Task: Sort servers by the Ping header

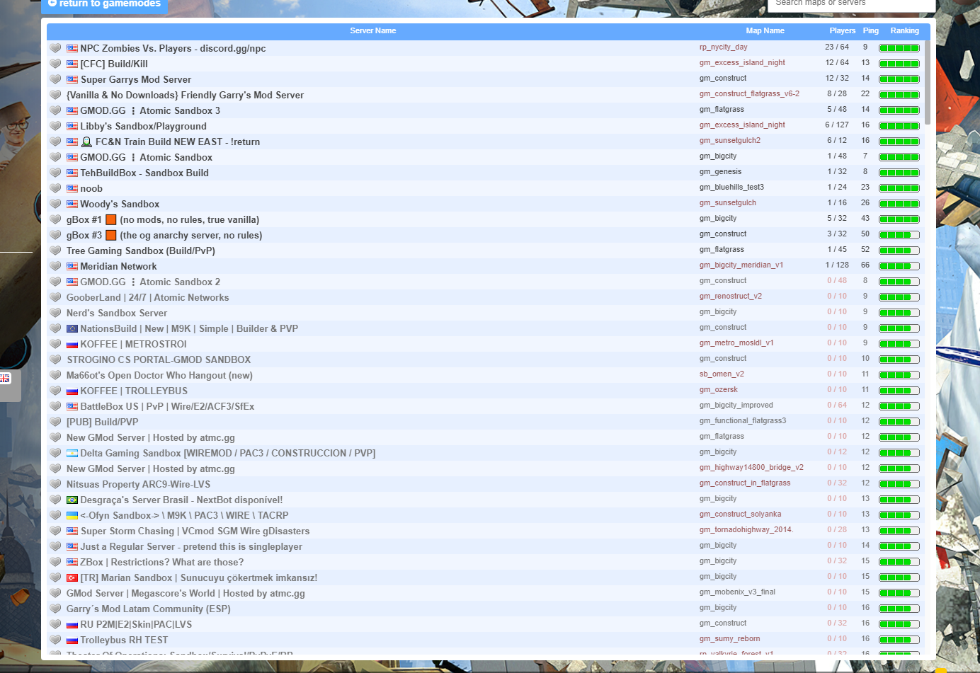Action: [871, 31]
